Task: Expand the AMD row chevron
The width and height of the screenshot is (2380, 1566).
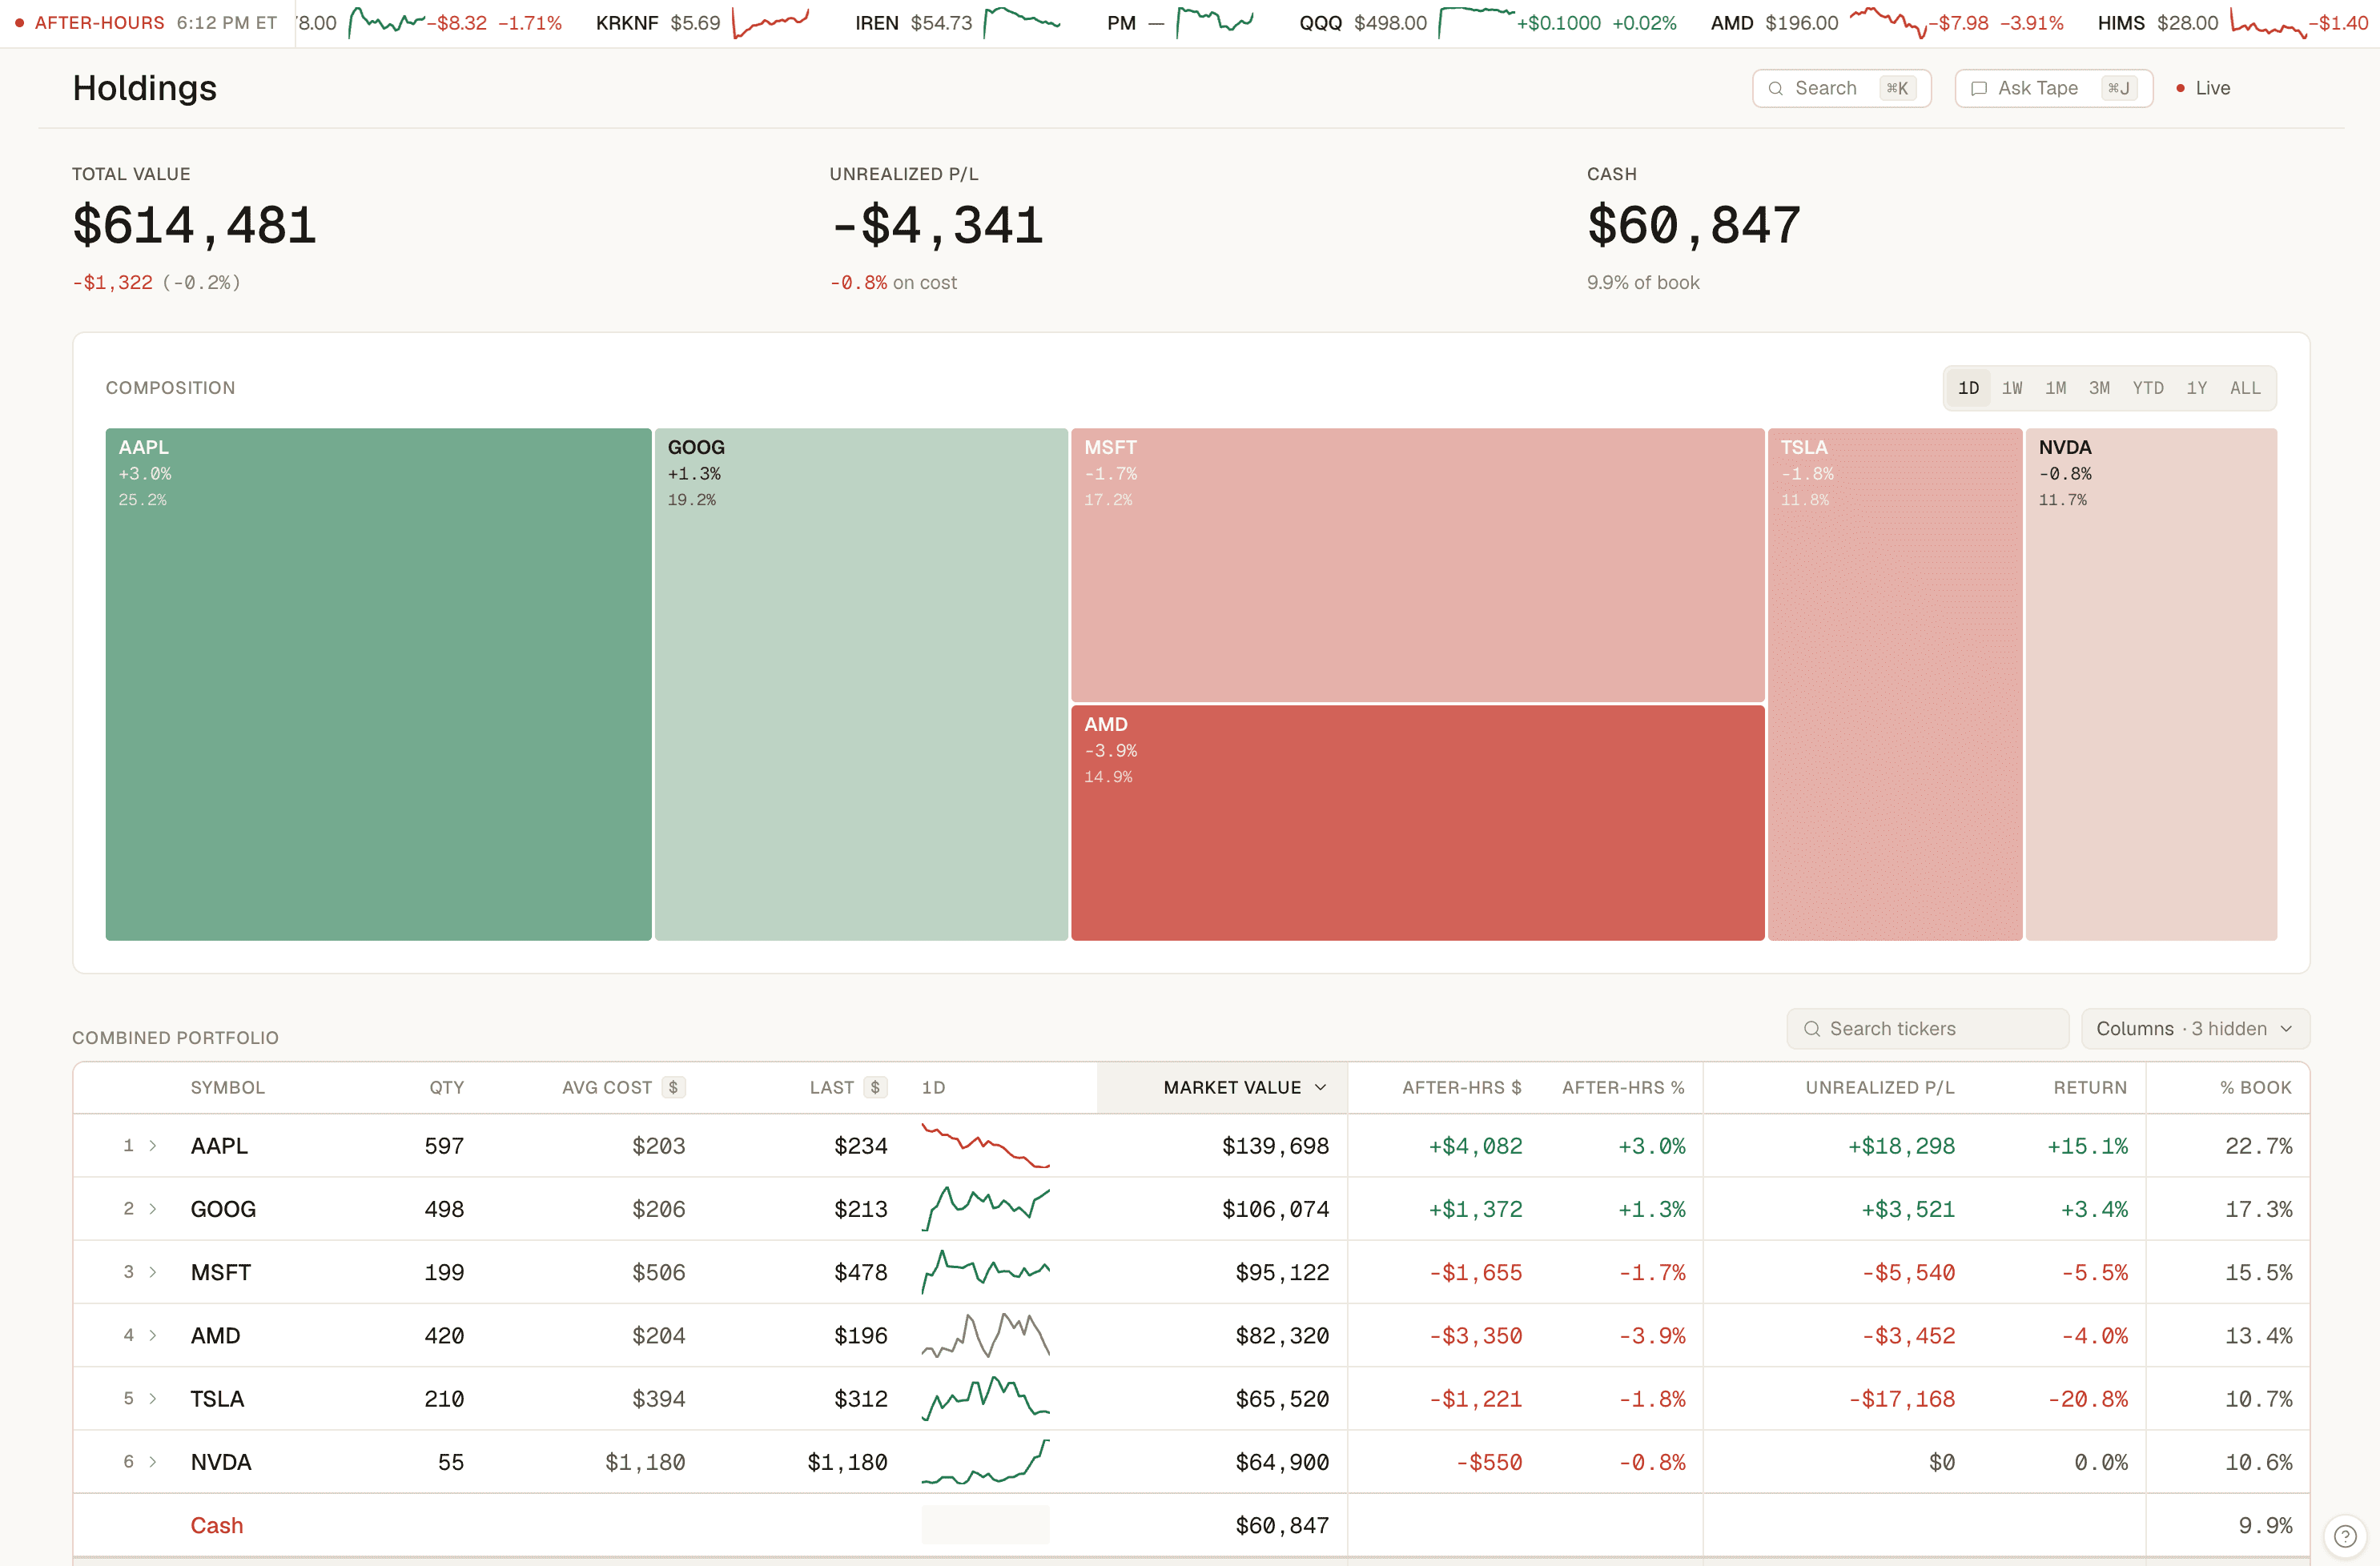Action: [x=153, y=1335]
